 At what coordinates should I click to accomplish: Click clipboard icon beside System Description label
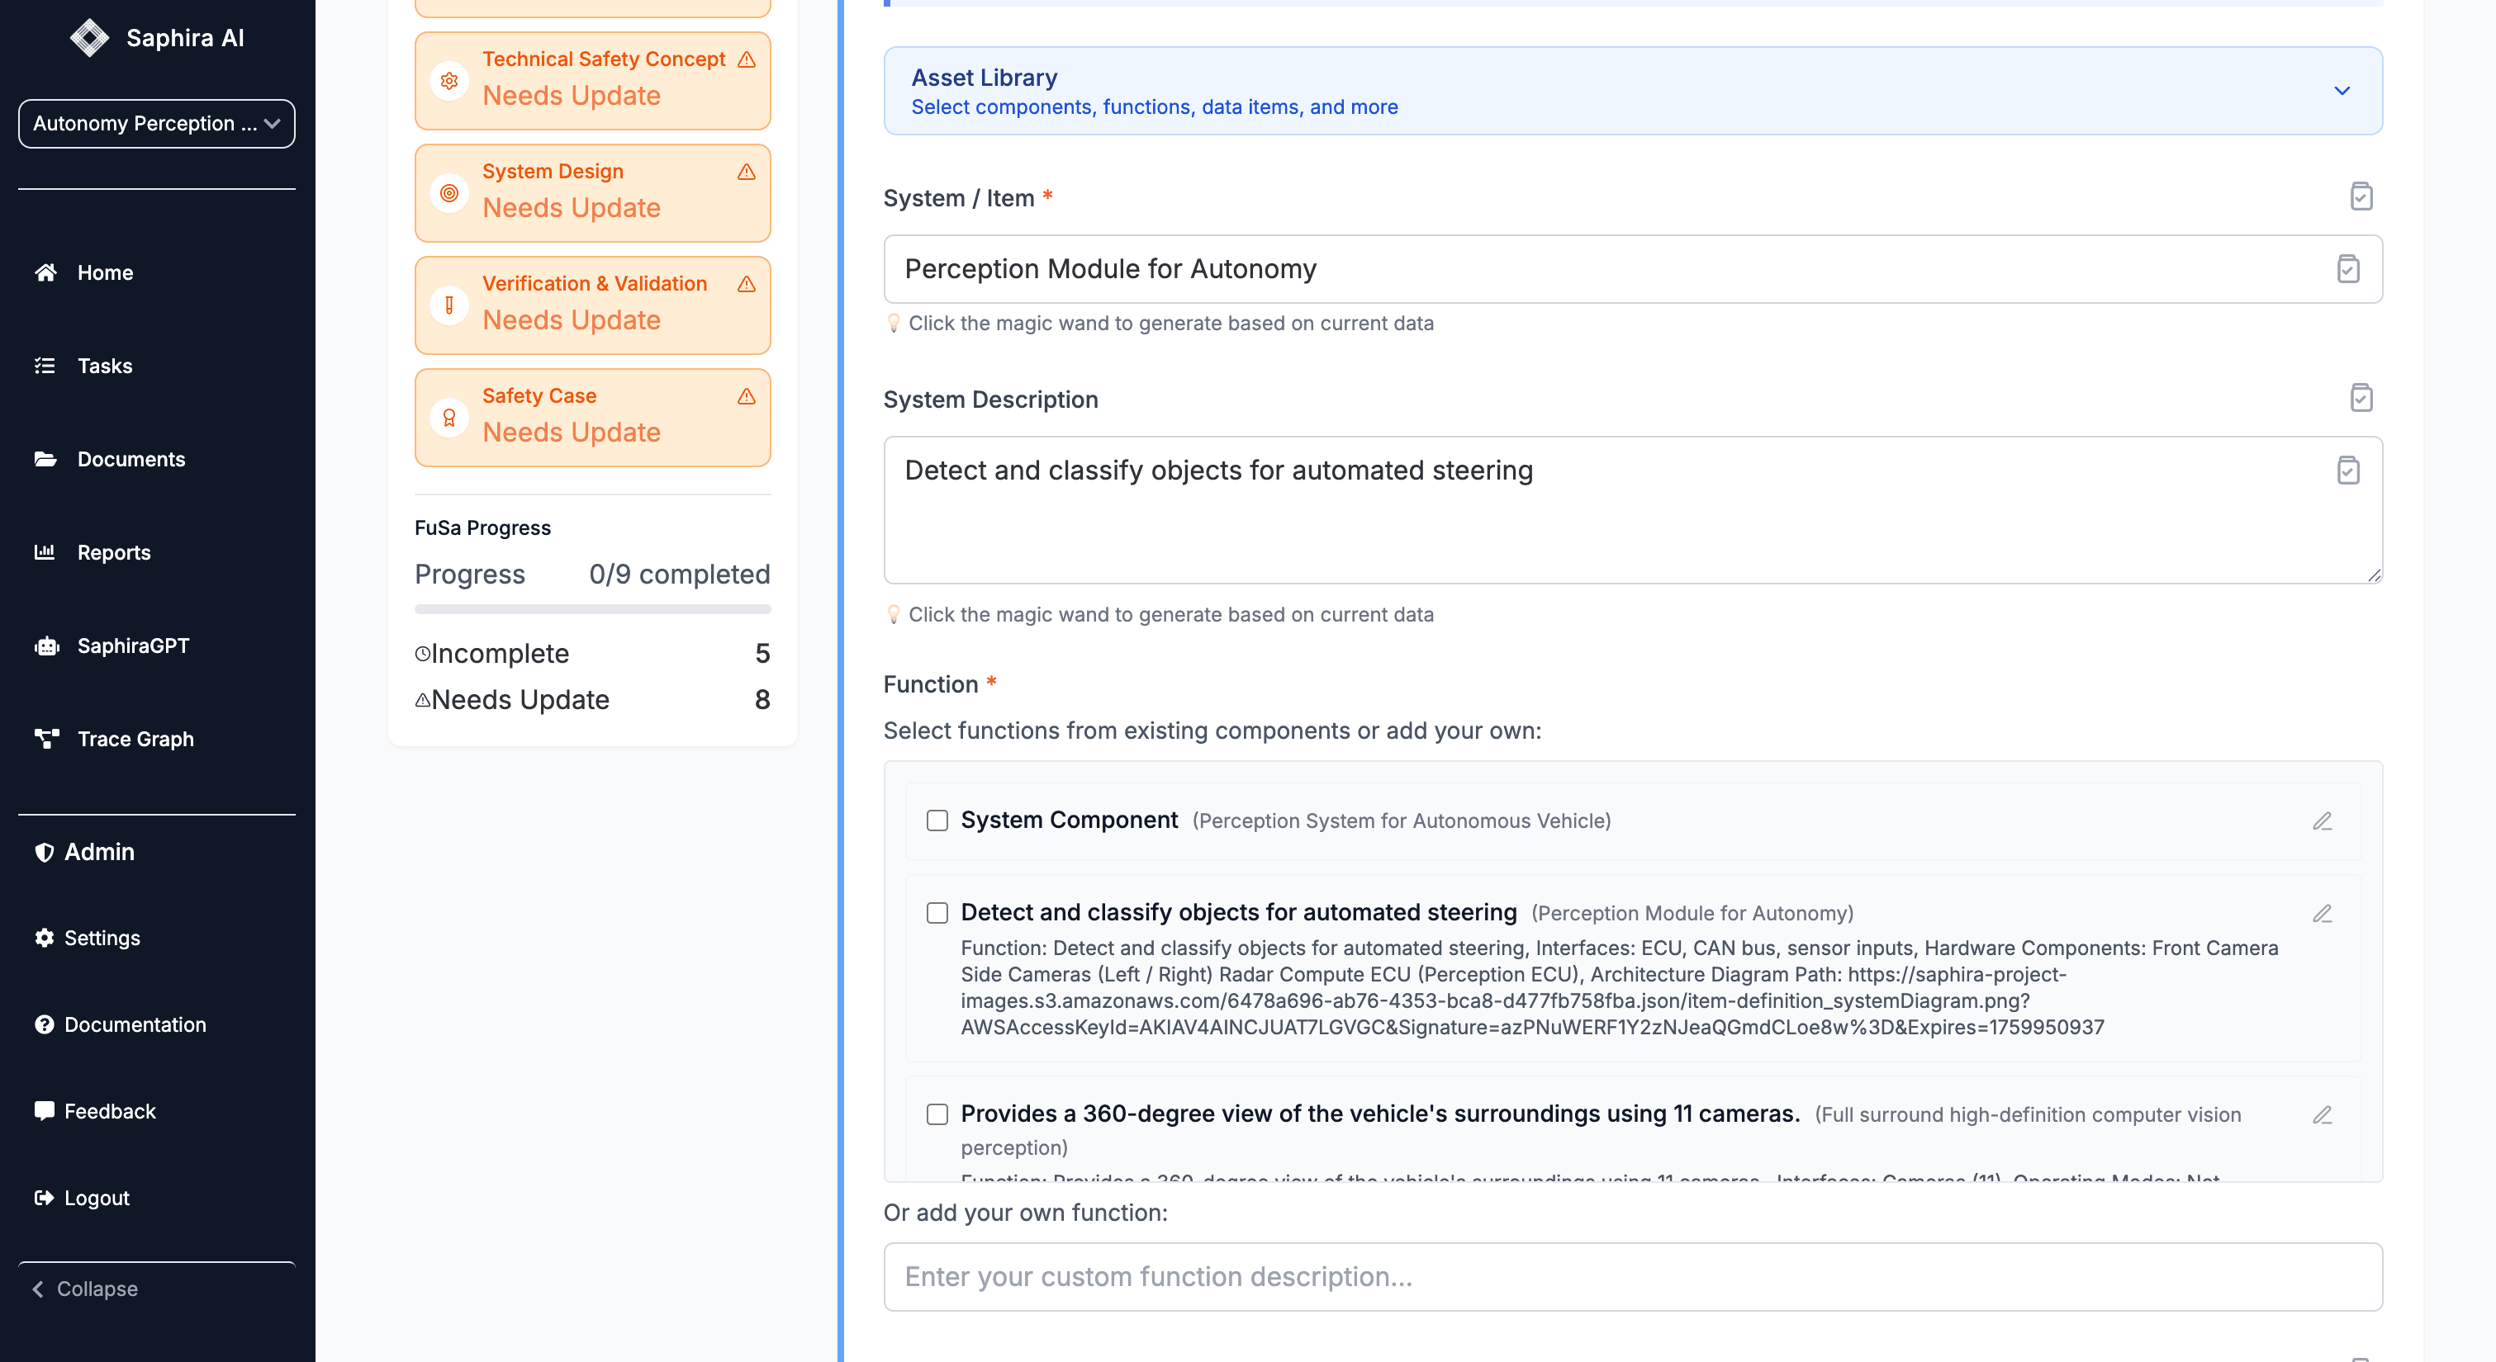[x=2361, y=398]
